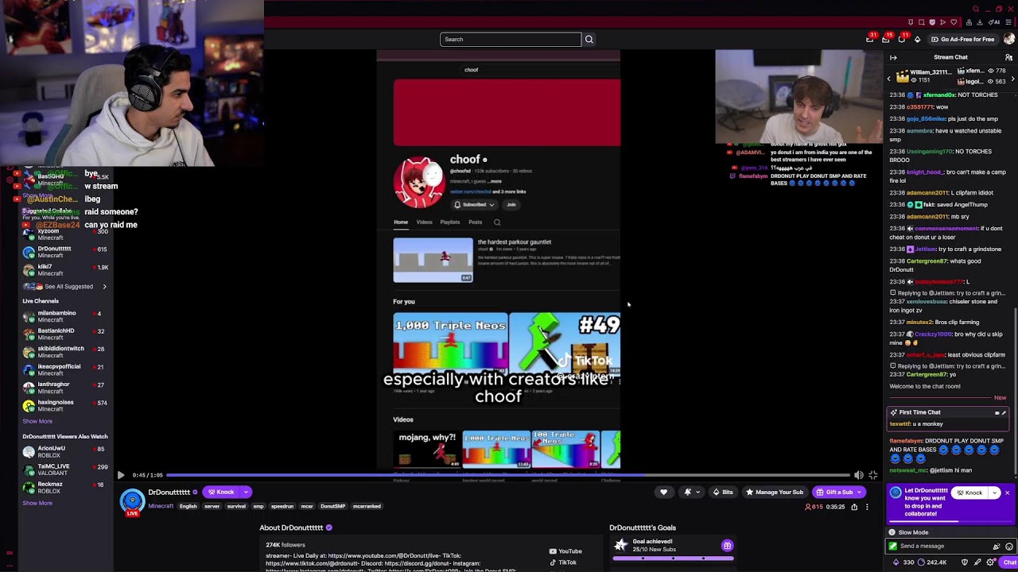Open Reckmaz Roblox channel
This screenshot has height=572, width=1018.
point(64,488)
